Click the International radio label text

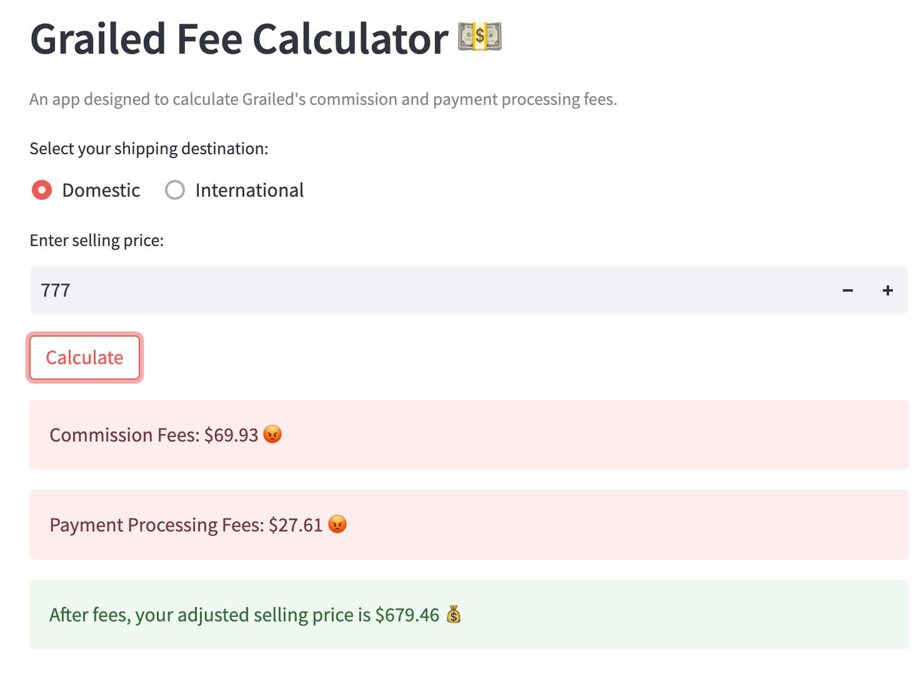(249, 190)
